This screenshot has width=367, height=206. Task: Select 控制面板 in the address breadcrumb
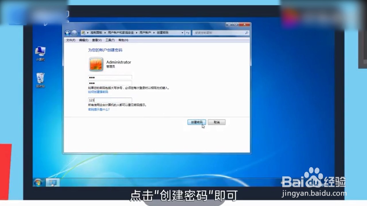point(96,33)
